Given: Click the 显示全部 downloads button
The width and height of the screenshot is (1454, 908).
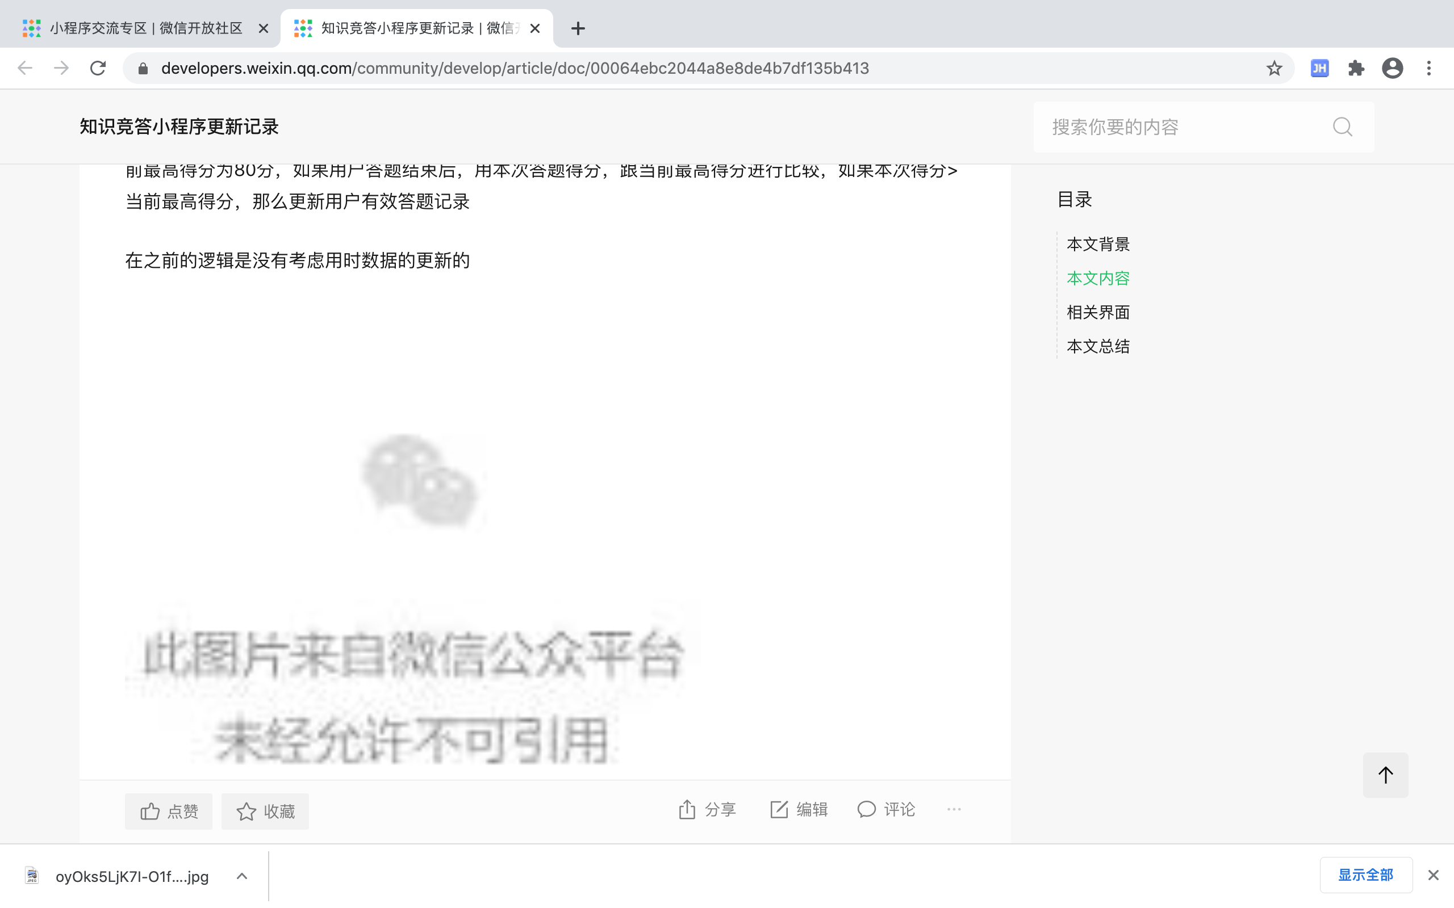Looking at the screenshot, I should click(1365, 875).
